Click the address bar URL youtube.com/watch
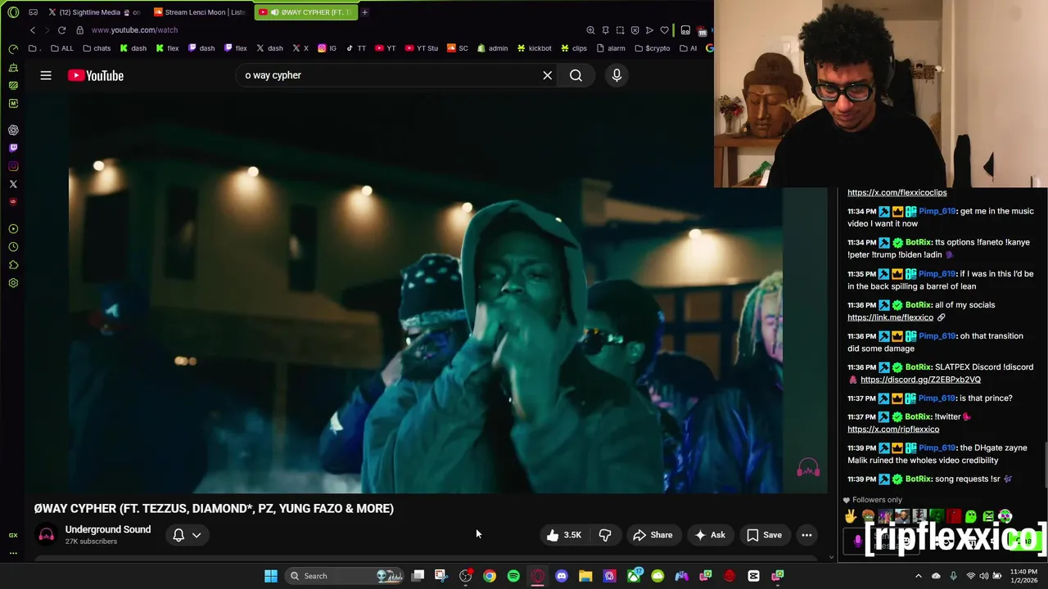Viewport: 1048px width, 589px height. pyautogui.click(x=134, y=30)
